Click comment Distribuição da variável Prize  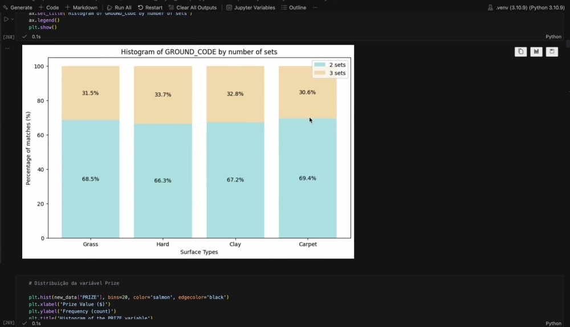tap(74, 283)
